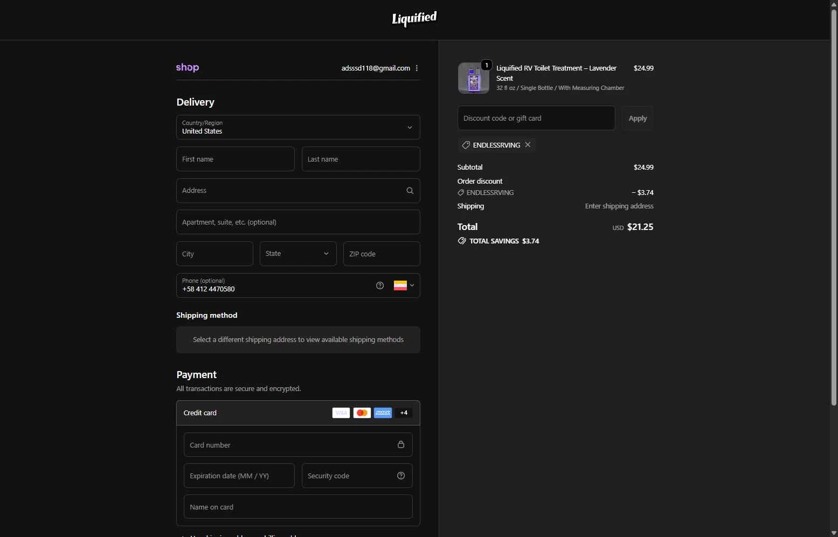Click the product variant text 32 fl oz
This screenshot has width=838, height=537.
tap(560, 88)
